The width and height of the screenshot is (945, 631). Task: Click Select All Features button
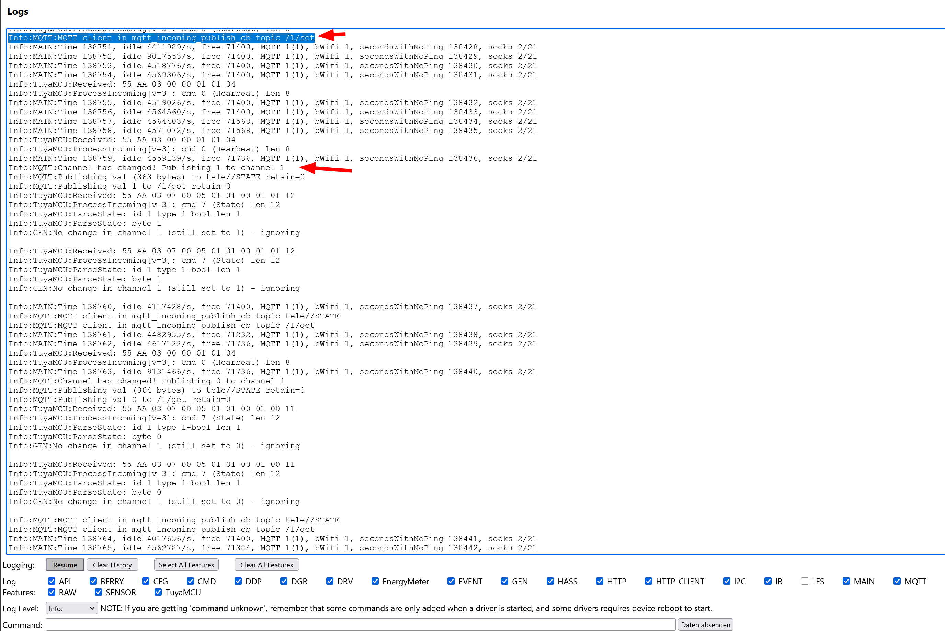(186, 565)
